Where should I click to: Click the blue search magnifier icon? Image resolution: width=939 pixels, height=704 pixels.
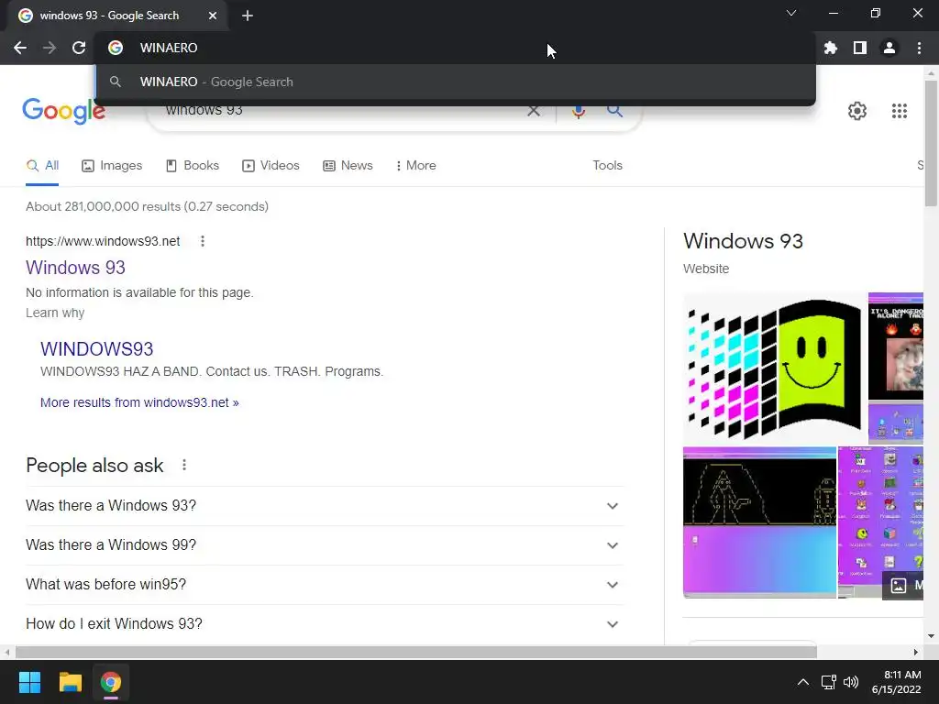tap(614, 111)
